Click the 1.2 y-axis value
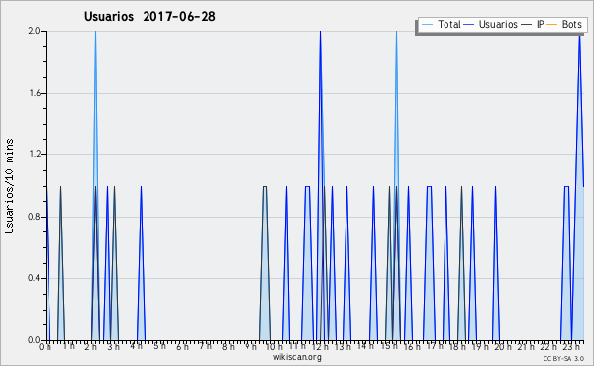The width and height of the screenshot is (594, 366). (34, 154)
